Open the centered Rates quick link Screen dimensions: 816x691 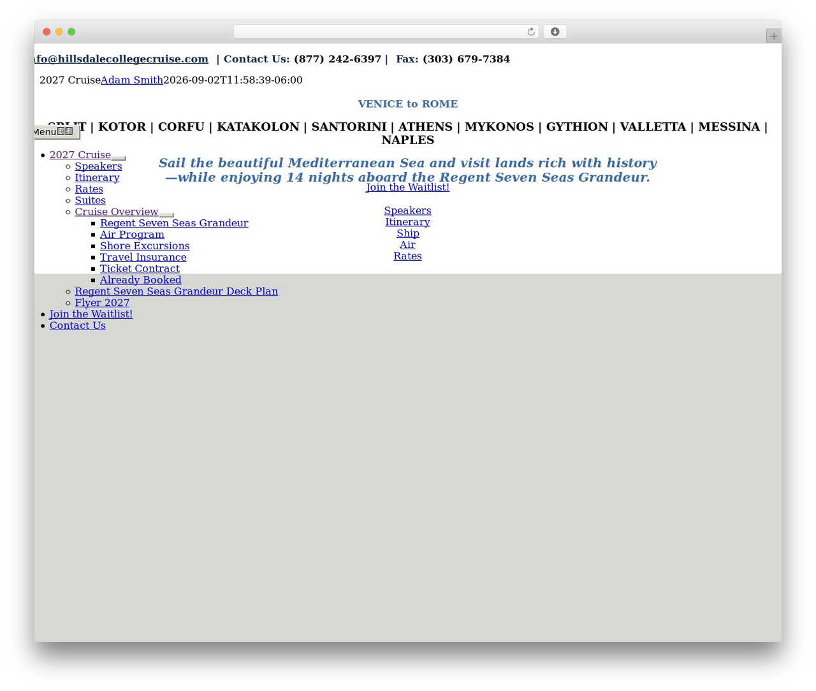(x=408, y=257)
